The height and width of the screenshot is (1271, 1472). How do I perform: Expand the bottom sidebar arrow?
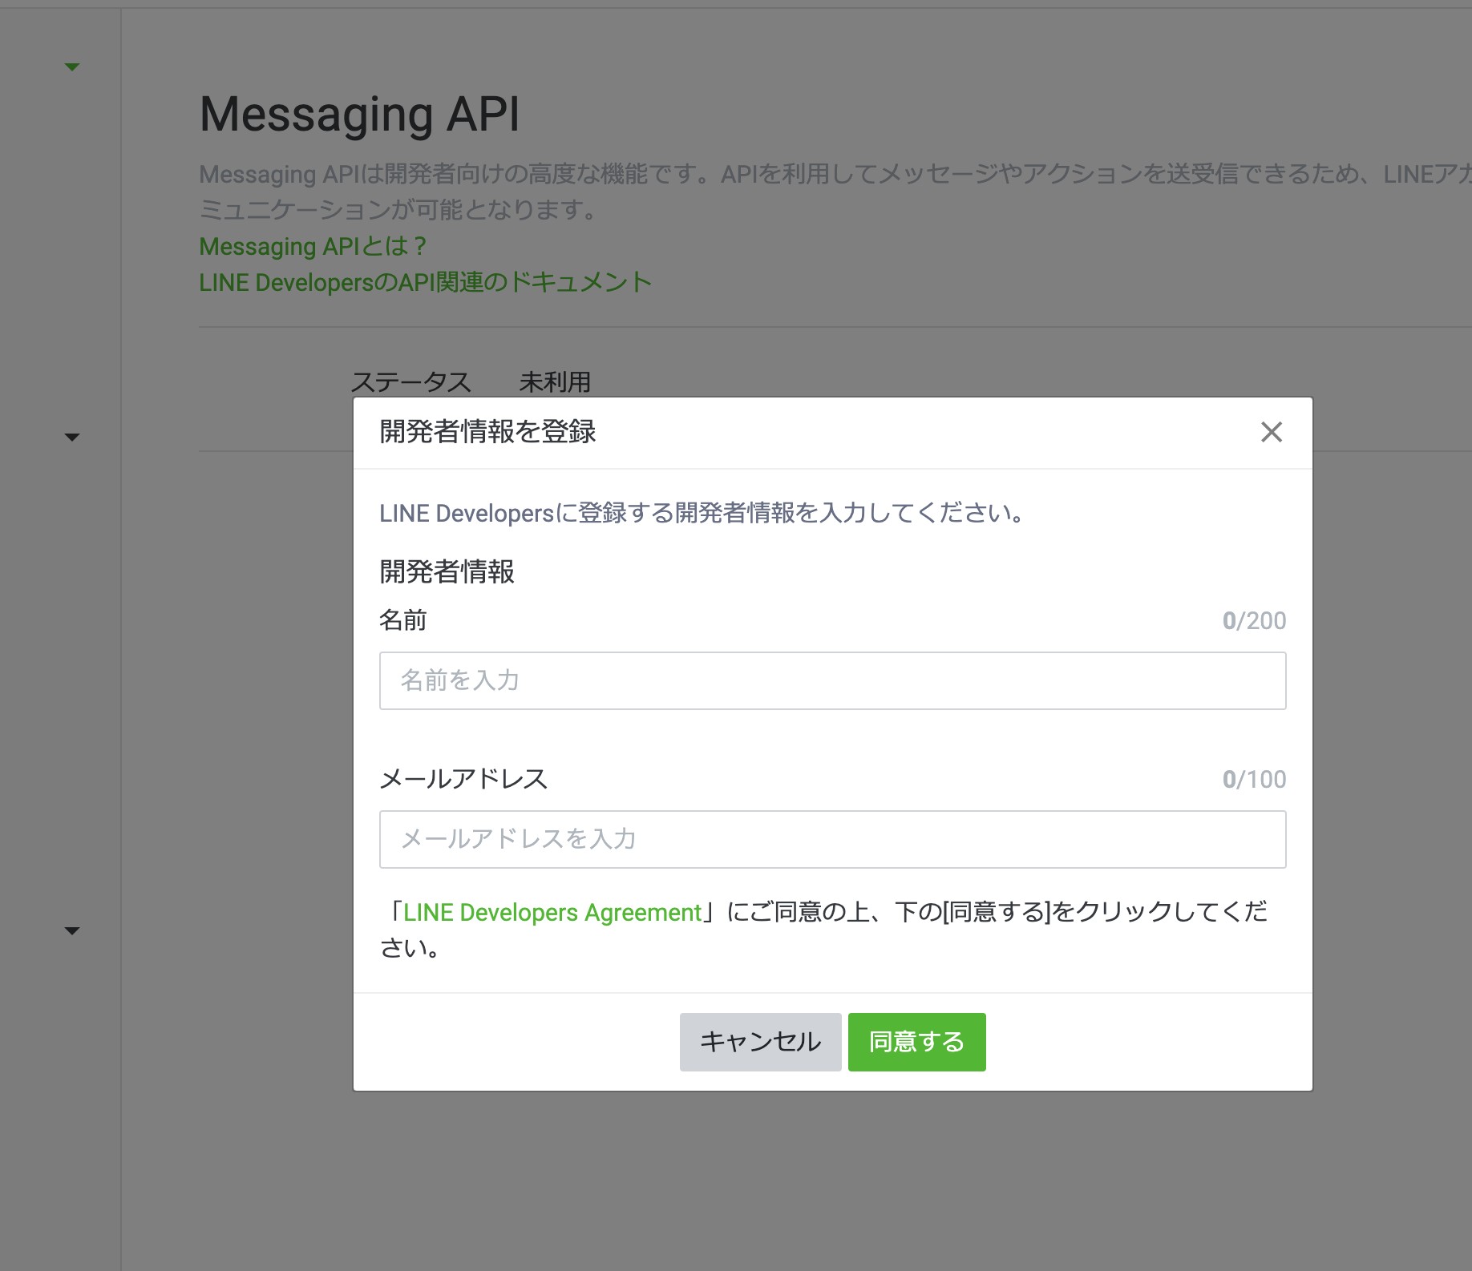coord(72,930)
